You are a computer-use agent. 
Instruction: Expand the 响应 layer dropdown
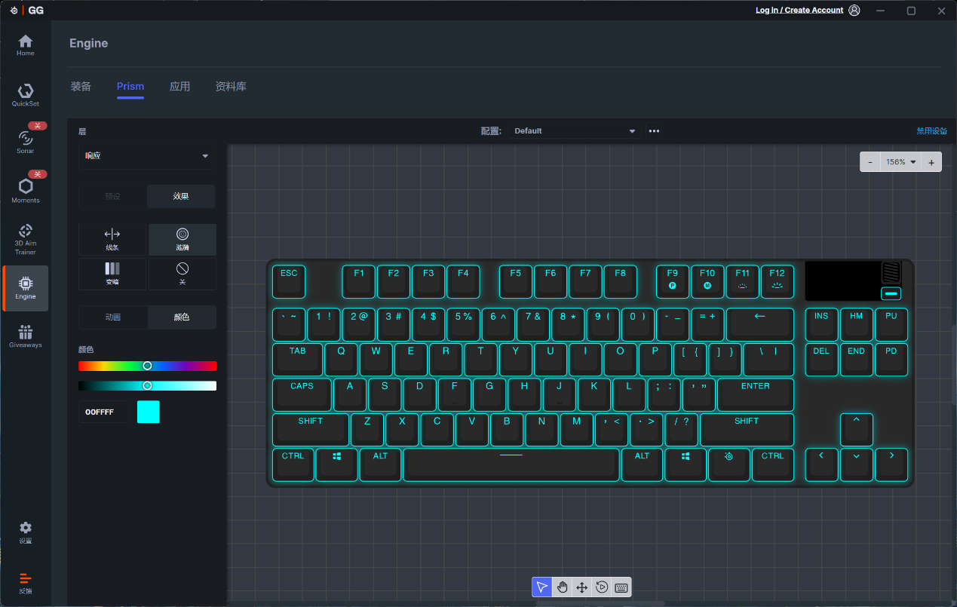coord(146,156)
